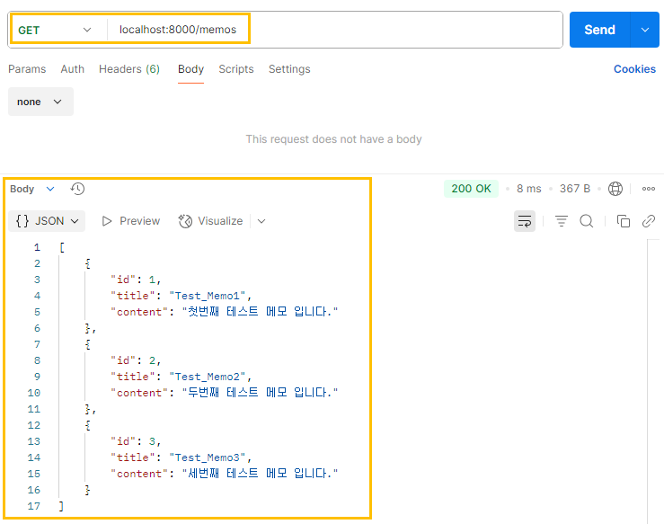Click the Preview button
This screenshot has height=524, width=664.
pyautogui.click(x=131, y=221)
